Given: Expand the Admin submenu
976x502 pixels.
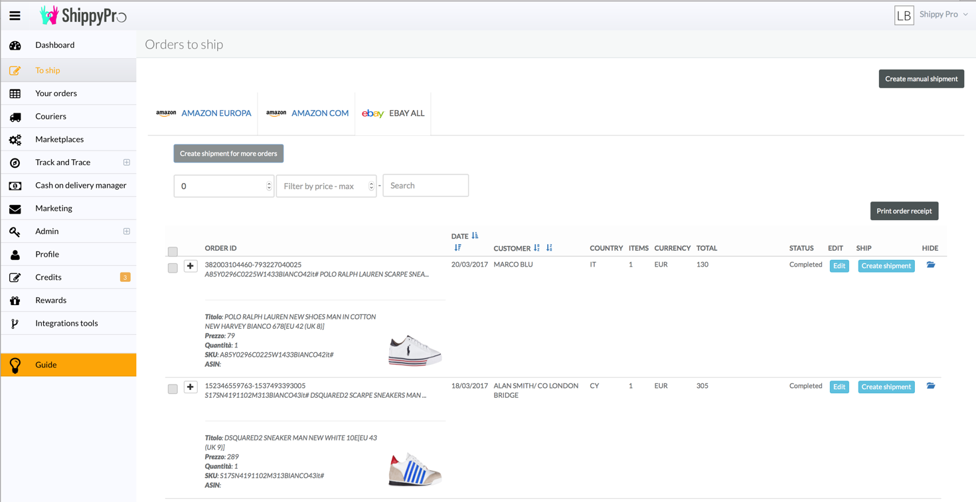Looking at the screenshot, I should (126, 231).
